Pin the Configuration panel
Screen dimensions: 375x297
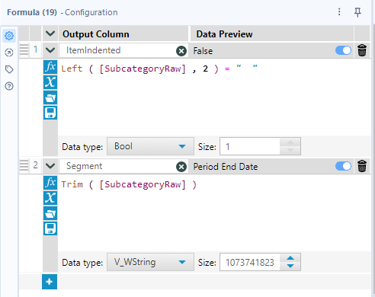[x=357, y=12]
